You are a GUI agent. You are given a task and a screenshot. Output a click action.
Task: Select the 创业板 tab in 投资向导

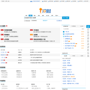click(65, 56)
